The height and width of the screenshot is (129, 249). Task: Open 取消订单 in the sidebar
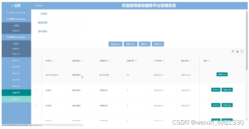(16, 86)
